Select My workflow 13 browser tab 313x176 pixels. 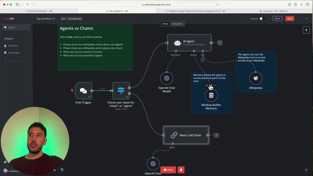click(117, 11)
